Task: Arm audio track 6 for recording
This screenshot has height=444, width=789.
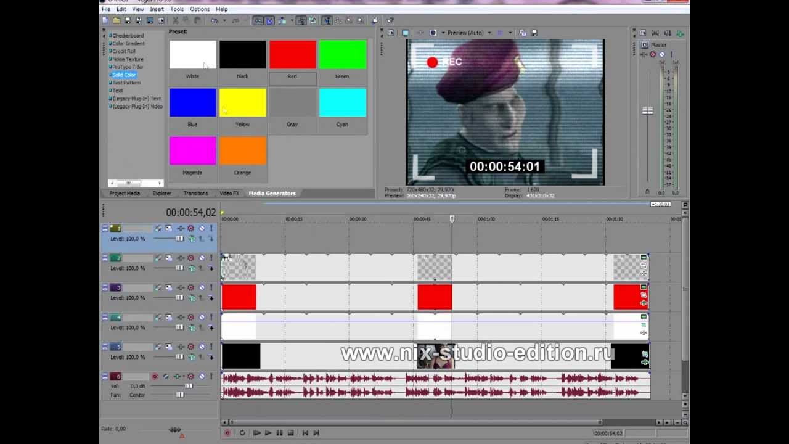Action: pos(155,376)
